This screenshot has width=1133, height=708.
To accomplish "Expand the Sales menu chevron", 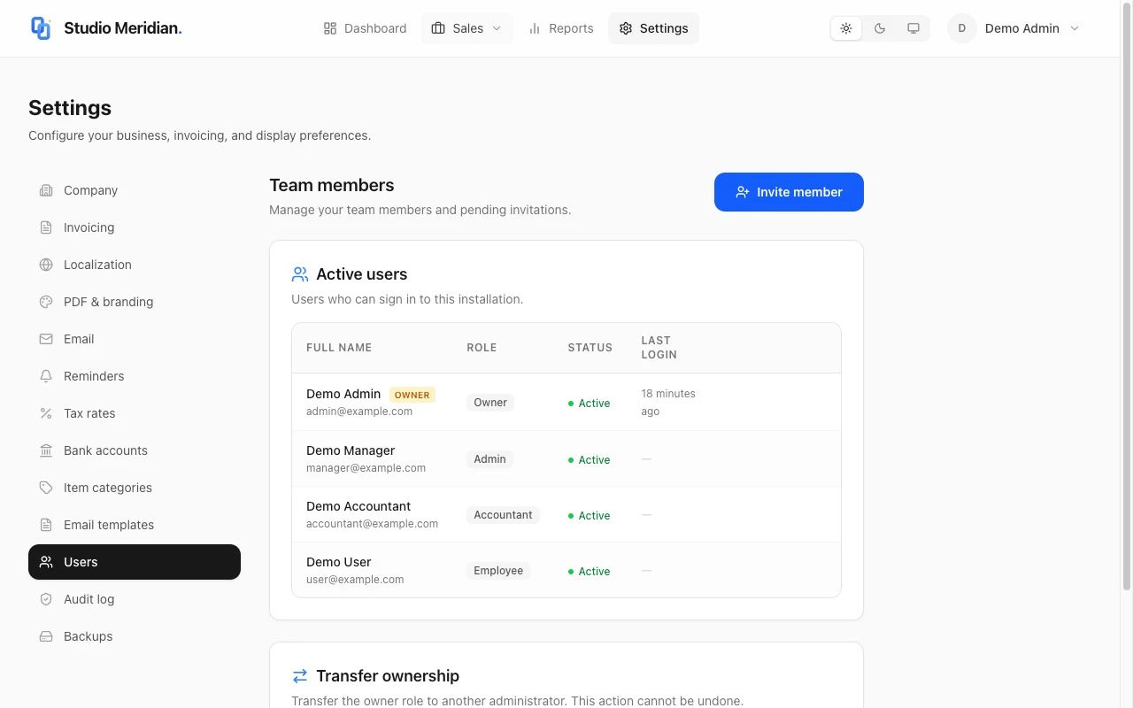I will [x=497, y=28].
